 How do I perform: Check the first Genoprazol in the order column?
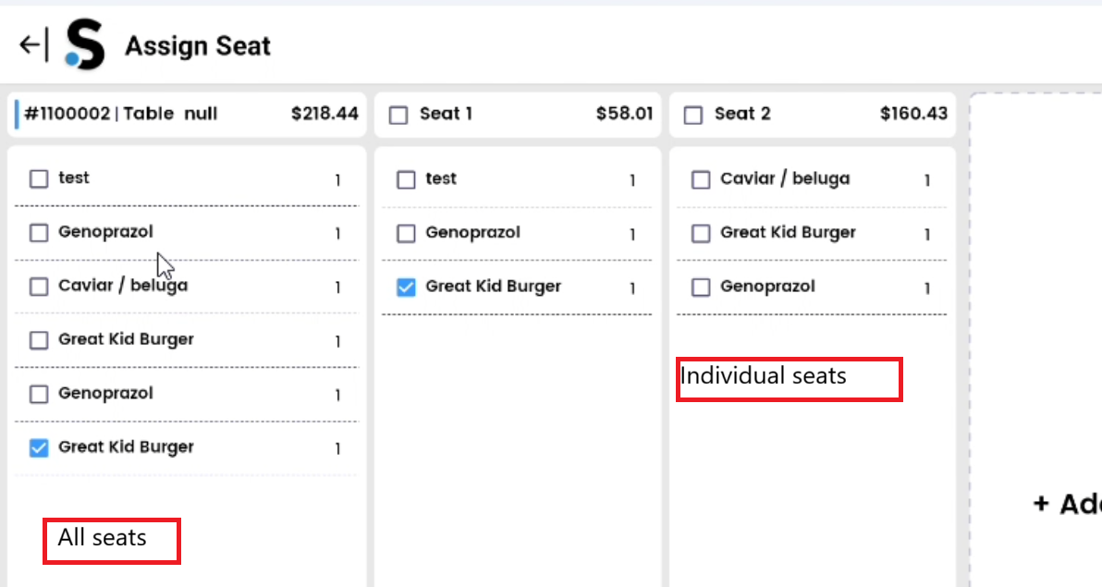coord(38,233)
